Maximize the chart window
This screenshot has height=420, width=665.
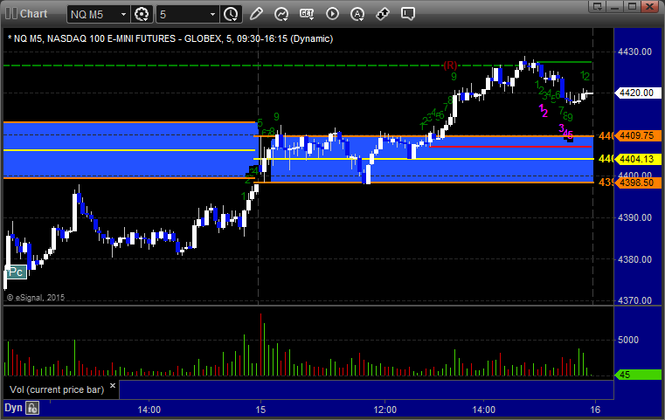click(633, 6)
